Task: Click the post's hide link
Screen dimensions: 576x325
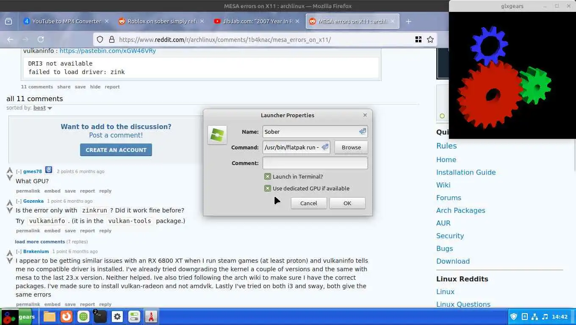Action: tap(95, 87)
